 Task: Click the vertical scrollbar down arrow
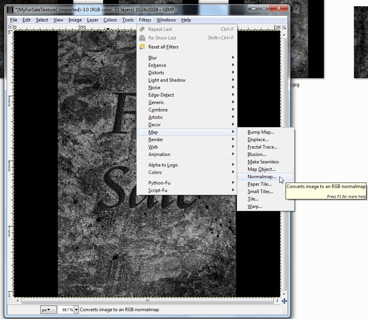pyautogui.click(x=284, y=294)
